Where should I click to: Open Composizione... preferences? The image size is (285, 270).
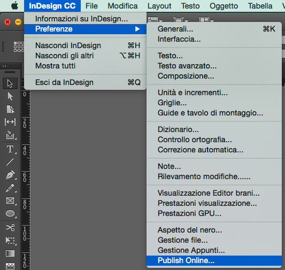click(x=214, y=76)
